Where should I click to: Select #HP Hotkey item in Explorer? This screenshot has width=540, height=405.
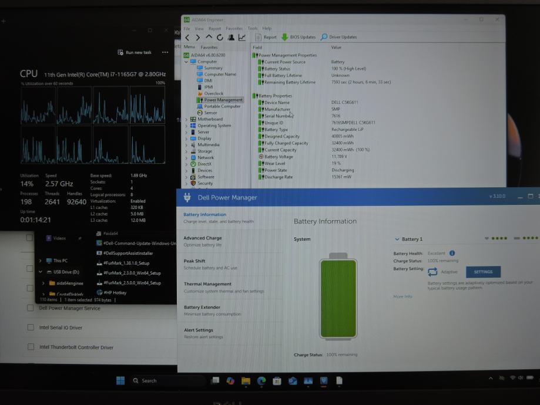[112, 292]
